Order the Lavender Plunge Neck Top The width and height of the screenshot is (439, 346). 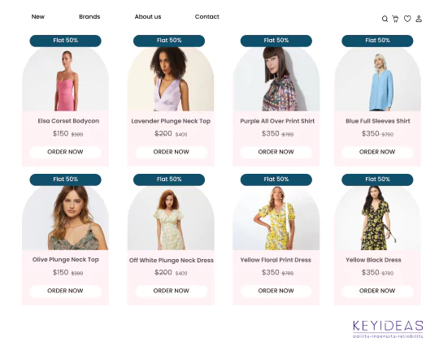[x=172, y=152]
